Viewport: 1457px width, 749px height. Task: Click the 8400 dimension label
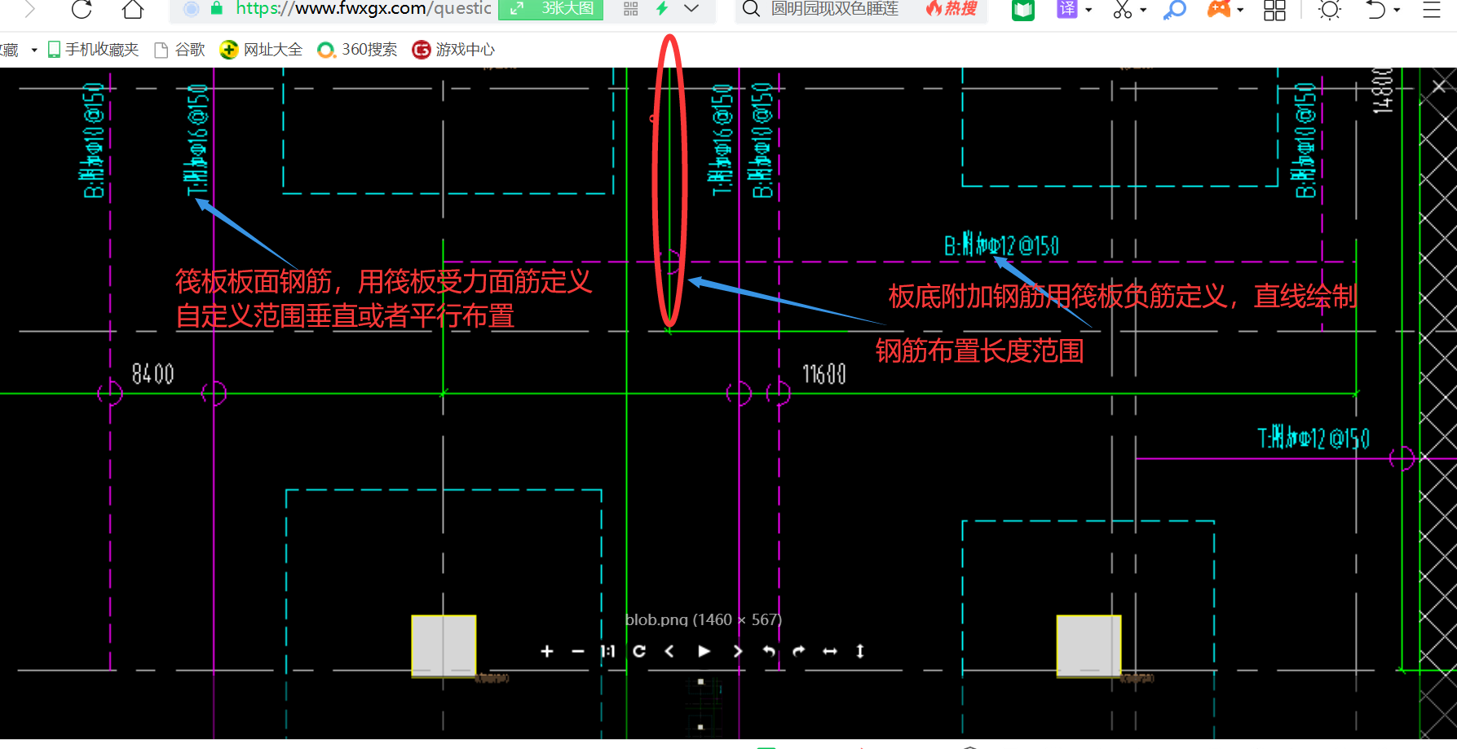coord(153,374)
